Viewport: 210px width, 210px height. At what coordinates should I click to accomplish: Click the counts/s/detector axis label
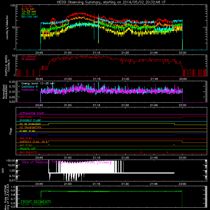(x=7, y=27)
